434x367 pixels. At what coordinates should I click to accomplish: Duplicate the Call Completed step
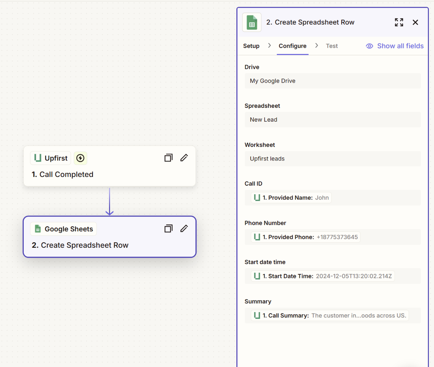pyautogui.click(x=168, y=158)
